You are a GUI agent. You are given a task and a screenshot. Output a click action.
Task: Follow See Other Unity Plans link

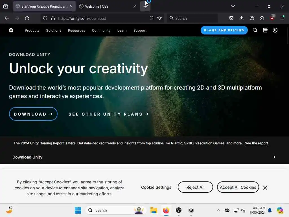click(x=109, y=114)
